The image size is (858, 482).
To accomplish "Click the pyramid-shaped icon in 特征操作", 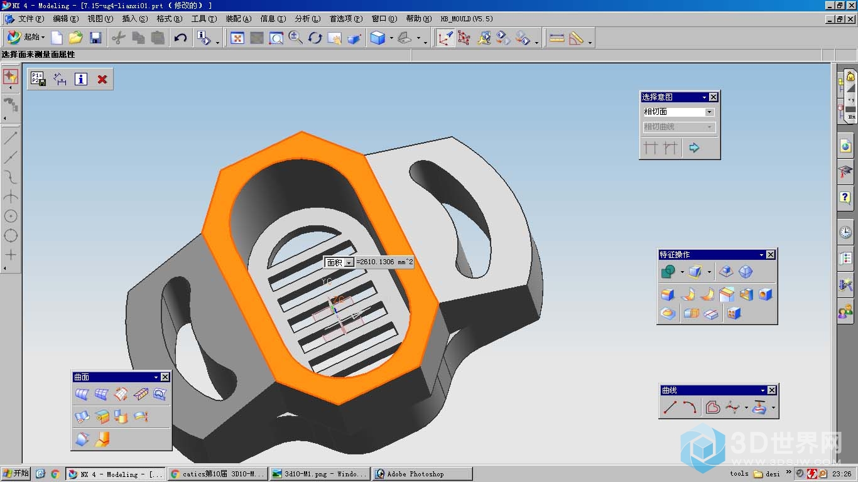I will click(x=726, y=272).
